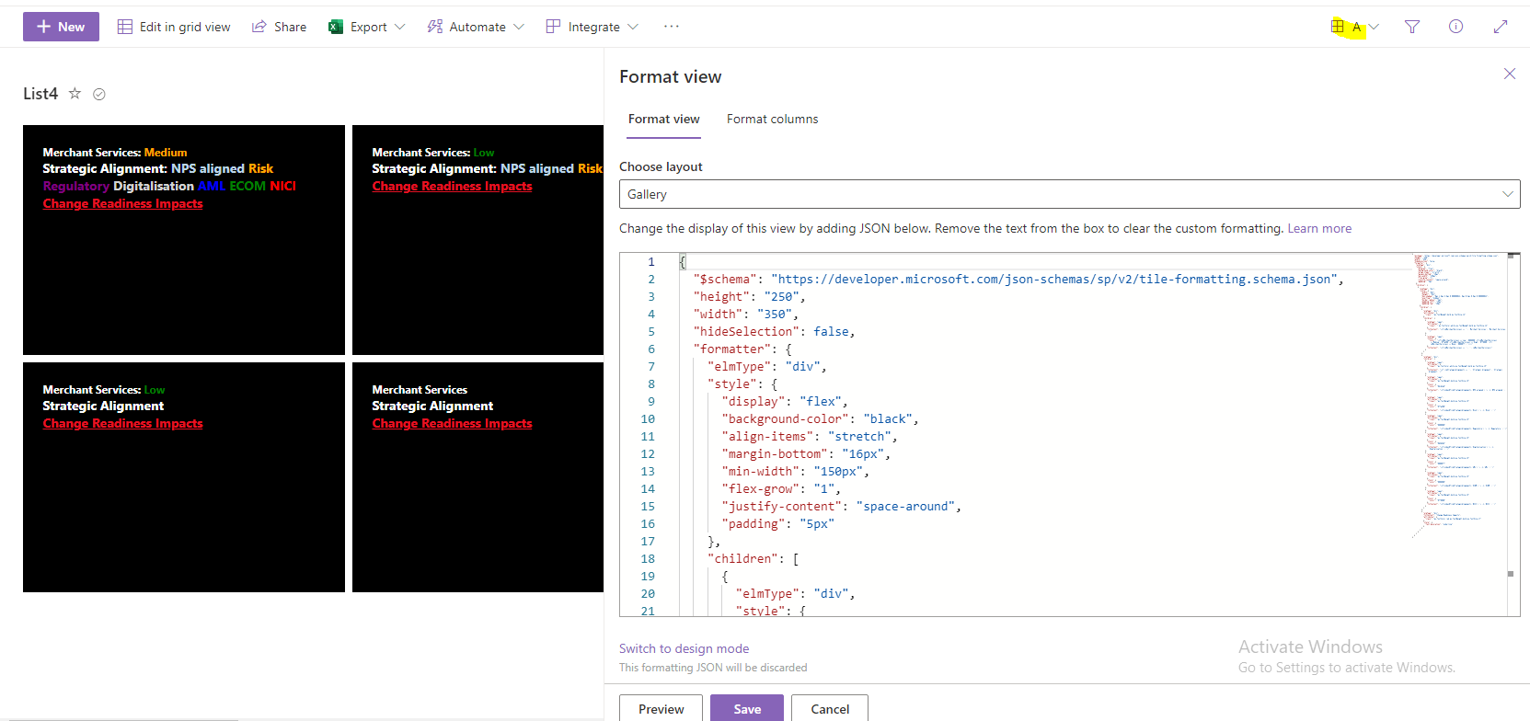The width and height of the screenshot is (1530, 721).
Task: Click Switch to design mode link
Action: coord(684,648)
